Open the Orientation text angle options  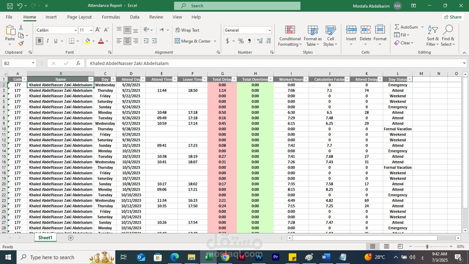(148, 30)
